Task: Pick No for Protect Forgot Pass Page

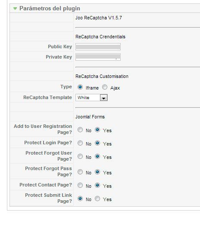Action: tap(80, 172)
